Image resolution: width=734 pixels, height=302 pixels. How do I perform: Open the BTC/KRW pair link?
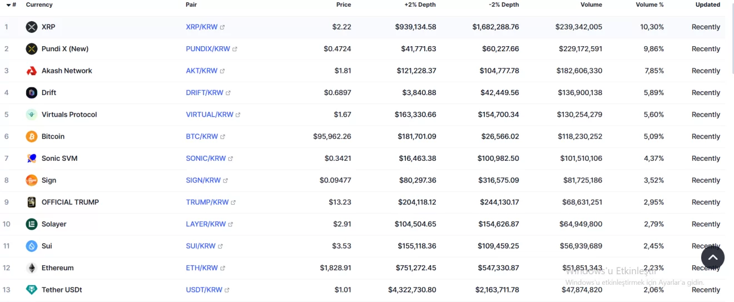coord(202,136)
